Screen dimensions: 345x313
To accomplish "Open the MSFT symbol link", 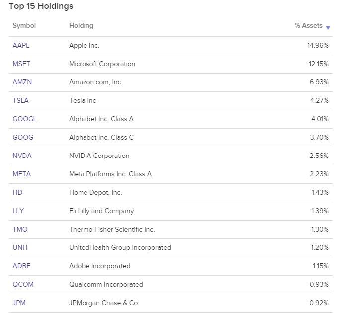I will pos(21,64).
